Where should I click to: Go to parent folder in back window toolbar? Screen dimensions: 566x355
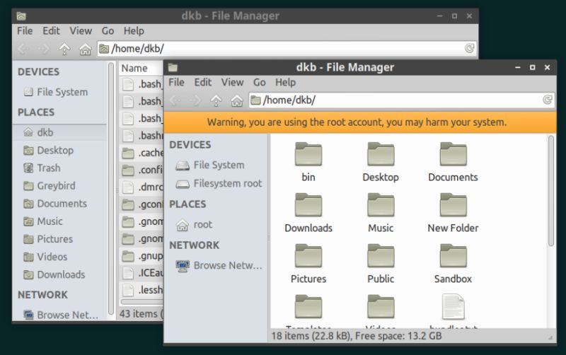pos(64,49)
